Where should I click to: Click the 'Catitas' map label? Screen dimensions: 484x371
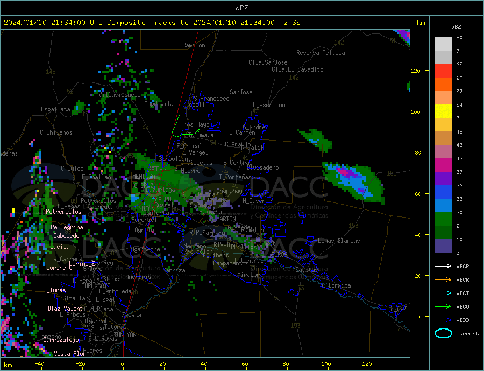pyautogui.click(x=307, y=270)
